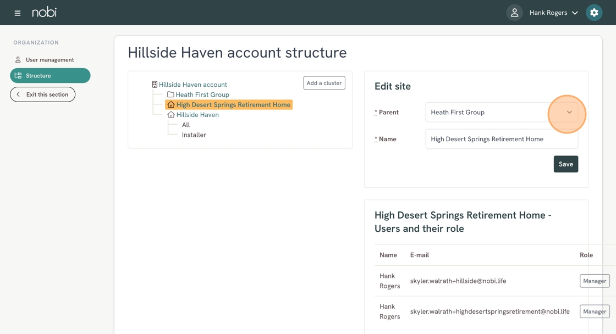The image size is (616, 334).
Task: Click Exit this section button
Action: coord(42,94)
